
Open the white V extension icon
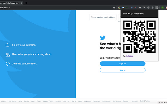pos(144,8)
